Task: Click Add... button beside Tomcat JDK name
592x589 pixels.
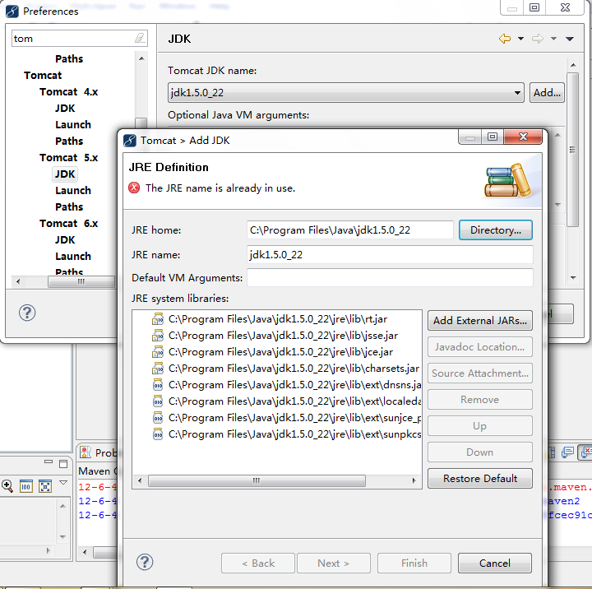Action: tap(547, 93)
